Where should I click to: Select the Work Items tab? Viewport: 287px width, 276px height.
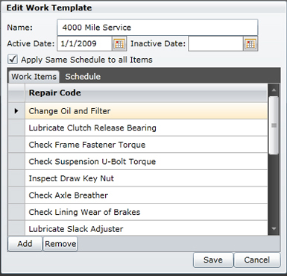pyautogui.click(x=34, y=77)
